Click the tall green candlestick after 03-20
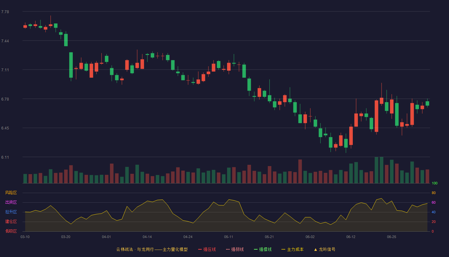The height and width of the screenshot is (257, 449). click(71, 65)
